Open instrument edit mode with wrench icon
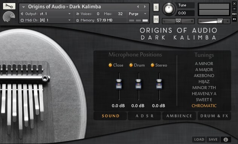238x144 pixels. click(x=9, y=6)
